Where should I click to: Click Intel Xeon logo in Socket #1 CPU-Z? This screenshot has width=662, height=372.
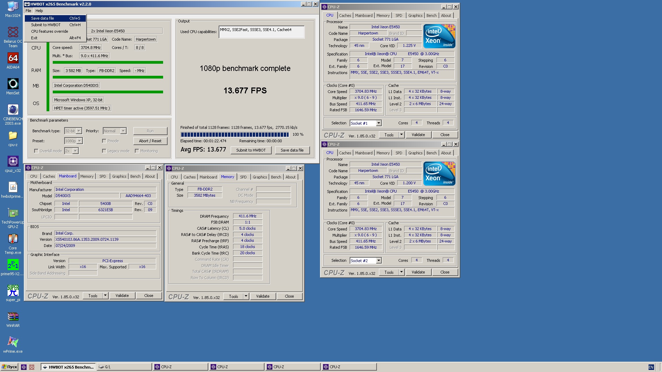point(439,36)
